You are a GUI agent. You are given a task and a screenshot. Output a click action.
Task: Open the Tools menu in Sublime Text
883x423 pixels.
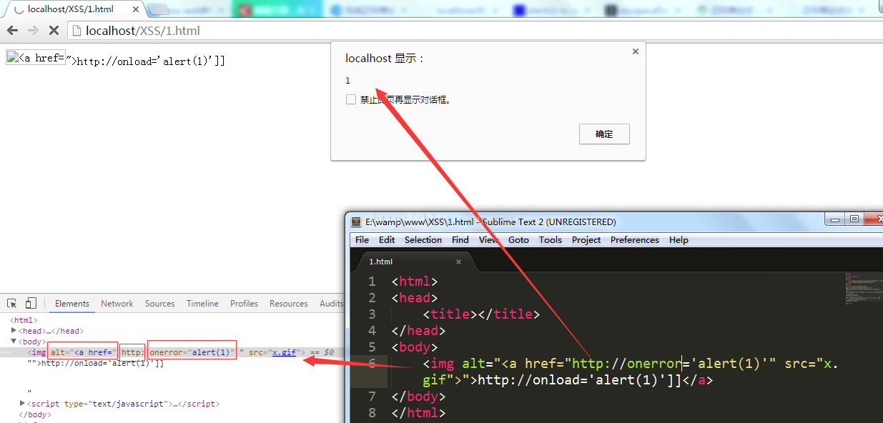(x=551, y=240)
